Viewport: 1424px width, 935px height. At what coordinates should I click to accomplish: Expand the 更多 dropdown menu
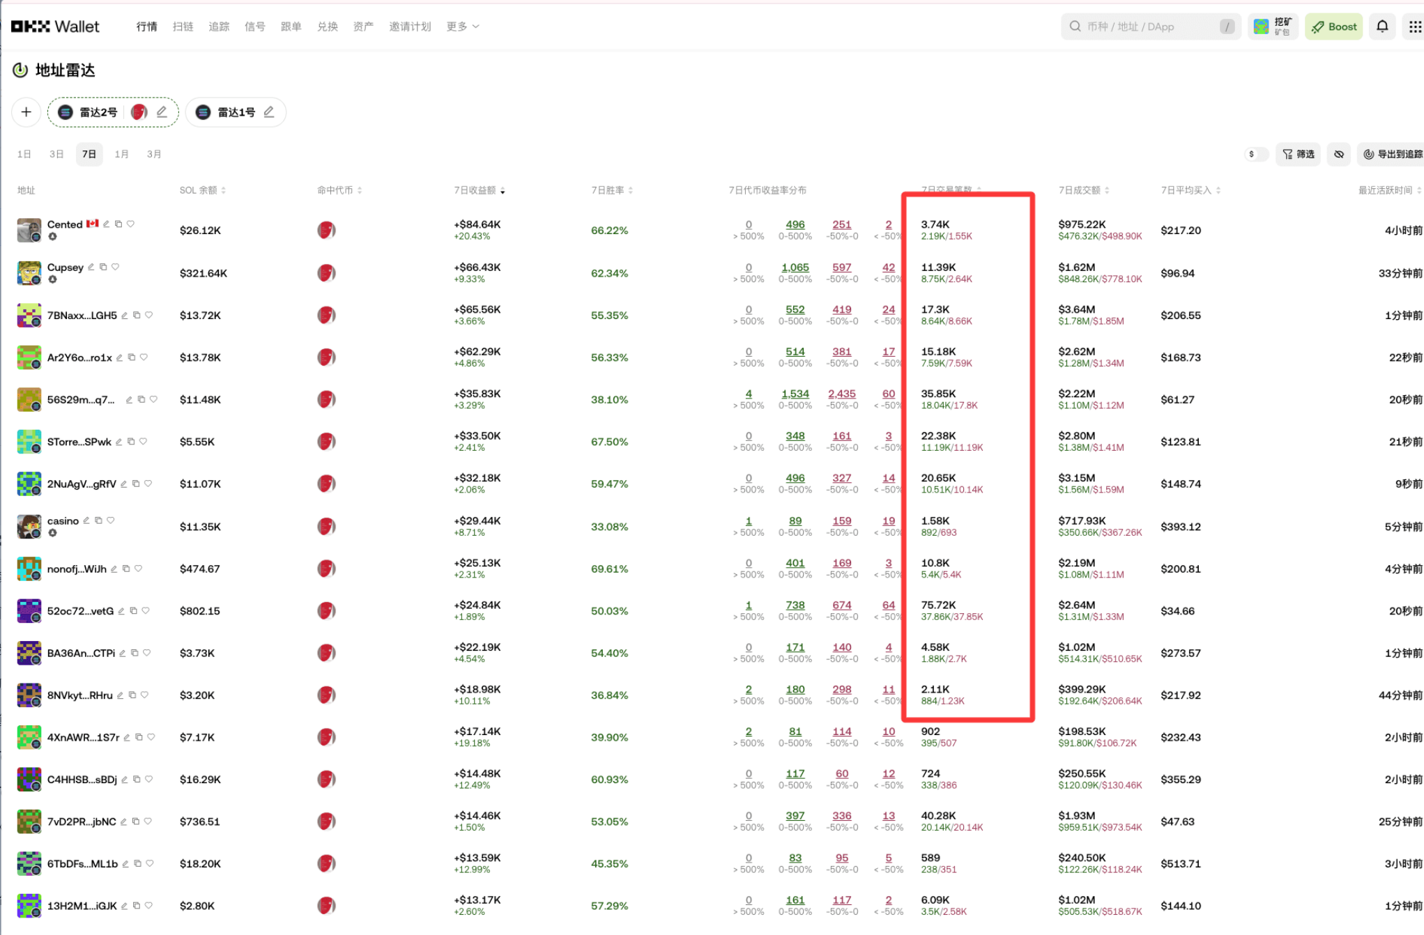(x=463, y=26)
